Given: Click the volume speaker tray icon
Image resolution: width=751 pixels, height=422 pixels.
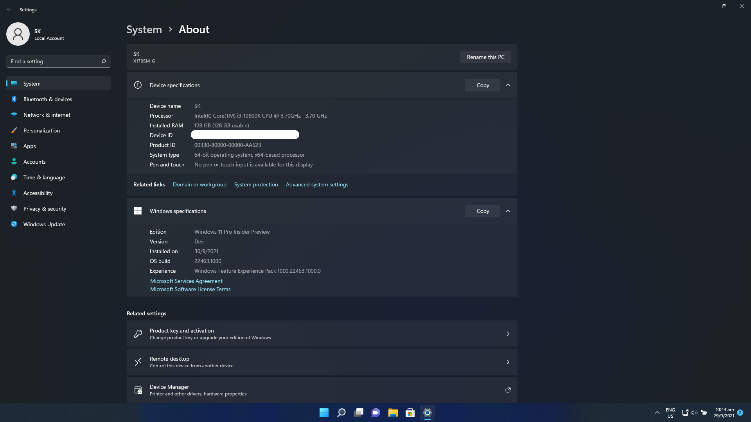Looking at the screenshot, I should [x=694, y=413].
